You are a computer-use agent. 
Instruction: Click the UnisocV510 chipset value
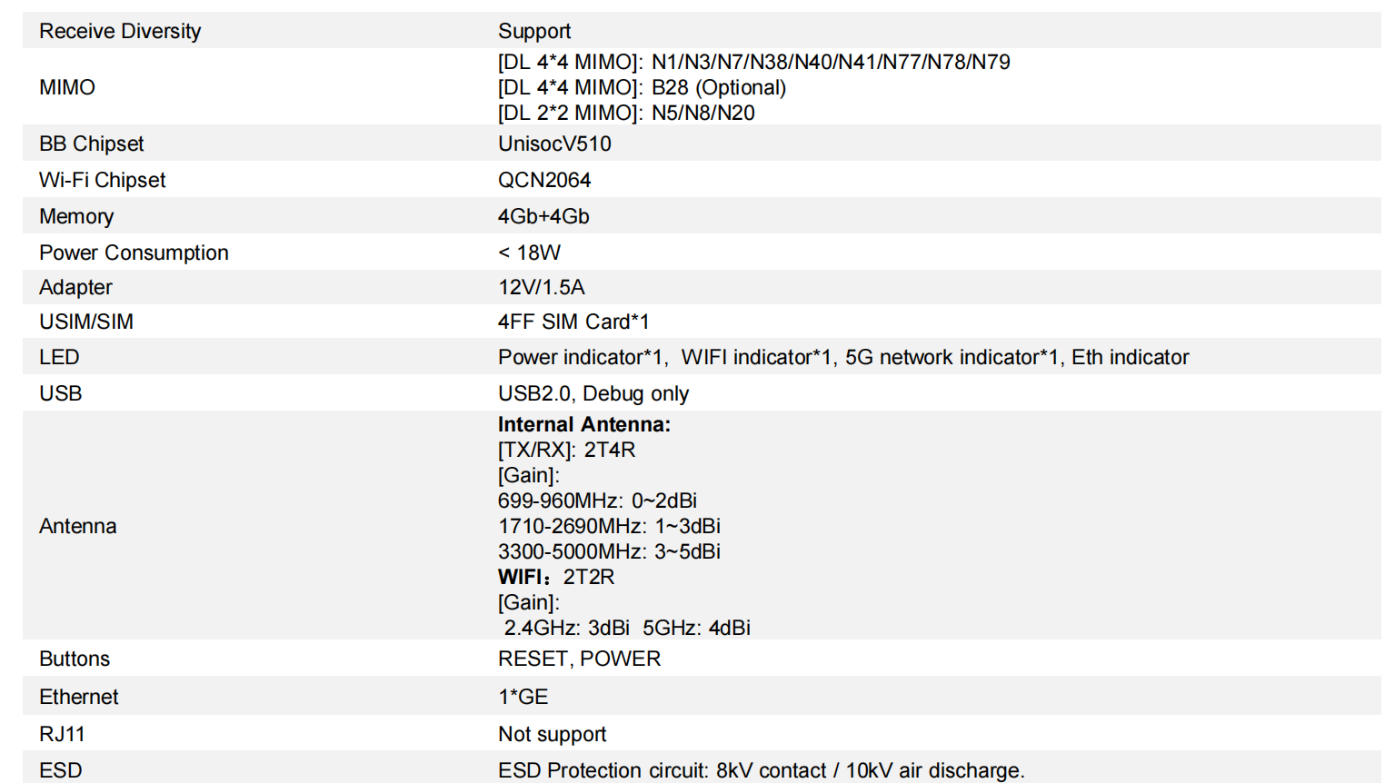click(x=554, y=144)
